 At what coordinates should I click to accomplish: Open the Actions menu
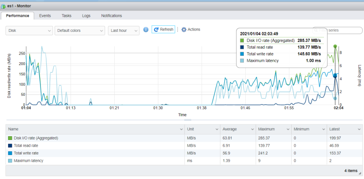pyautogui.click(x=191, y=30)
